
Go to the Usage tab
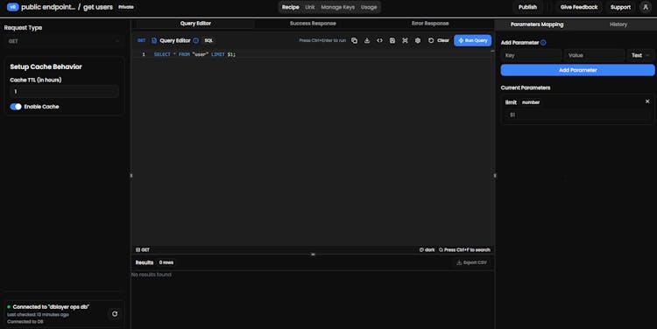click(369, 7)
